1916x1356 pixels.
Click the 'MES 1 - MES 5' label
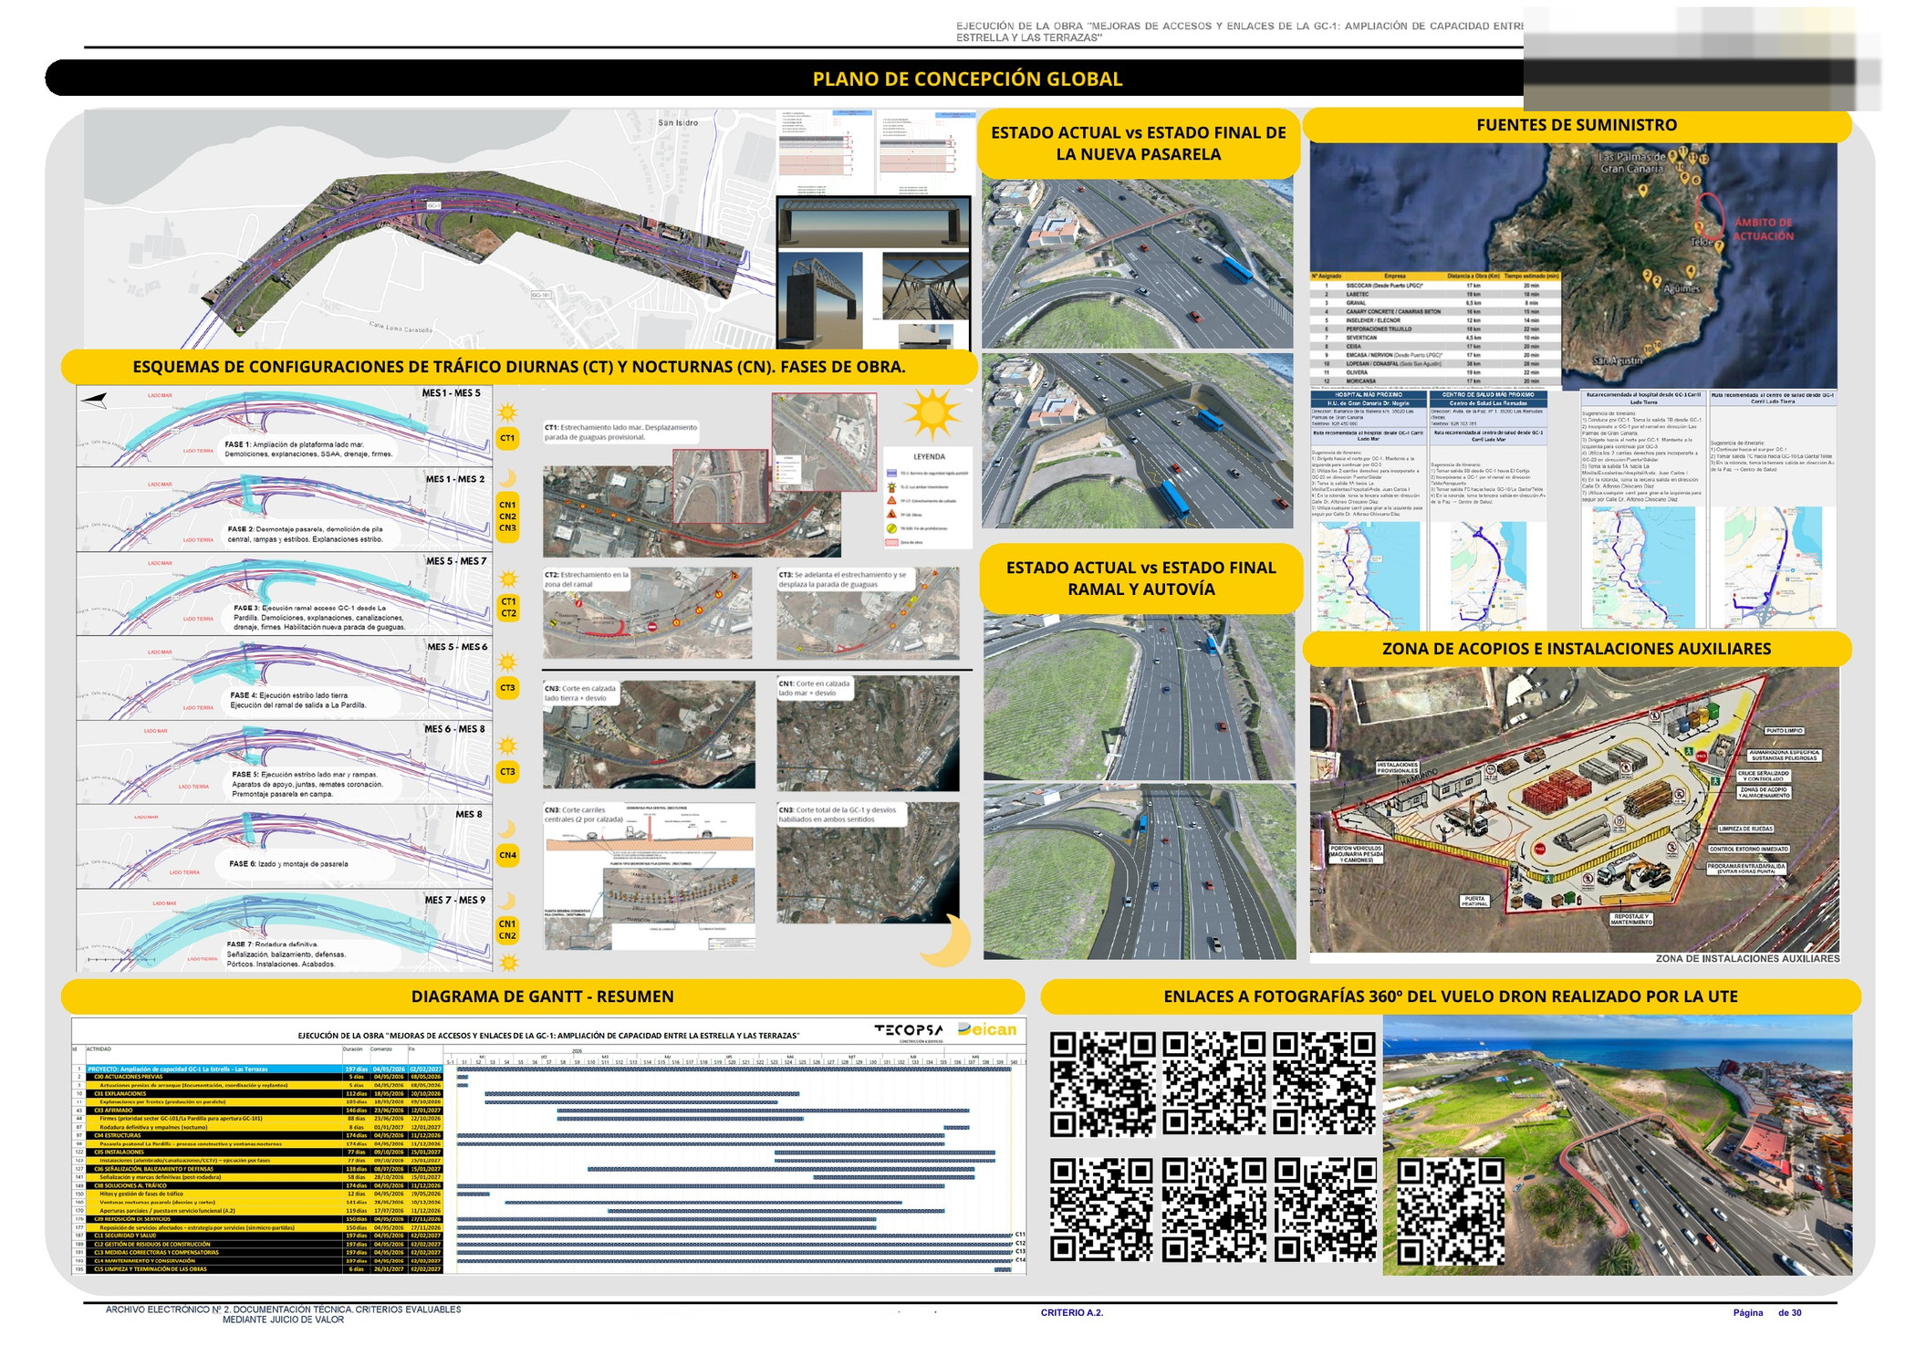pos(451,393)
